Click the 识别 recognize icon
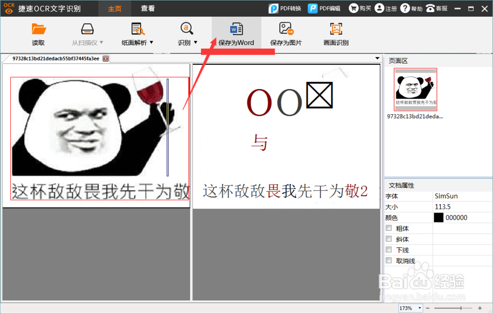Viewport: 493px width, 314px height. pyautogui.click(x=187, y=29)
